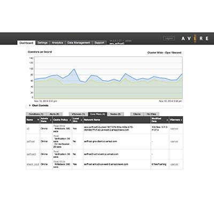Sort by Local Dirs column arrow
214x214 pixels.
[81, 120]
